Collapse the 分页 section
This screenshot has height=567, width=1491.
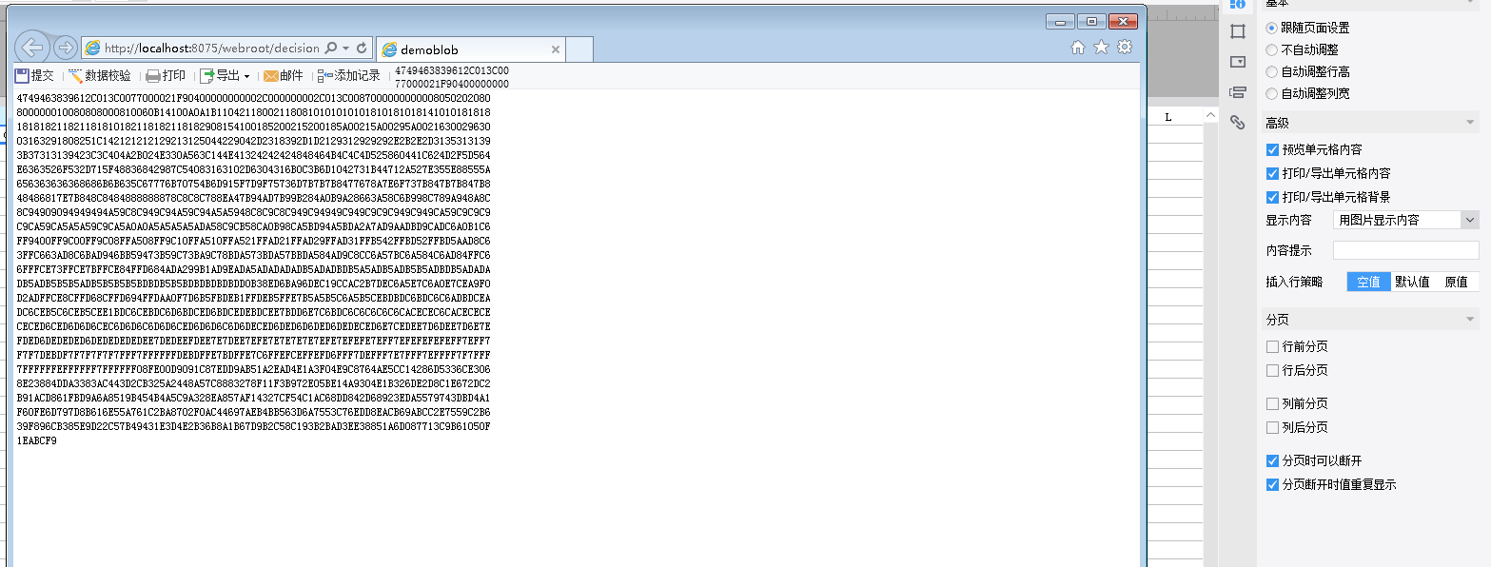pyautogui.click(x=1472, y=320)
